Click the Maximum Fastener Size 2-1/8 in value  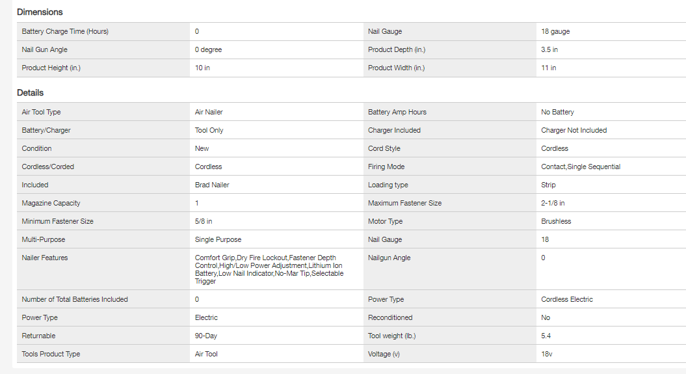553,203
